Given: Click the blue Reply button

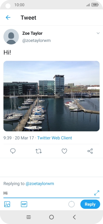Looking at the screenshot, I should pos(90,204).
